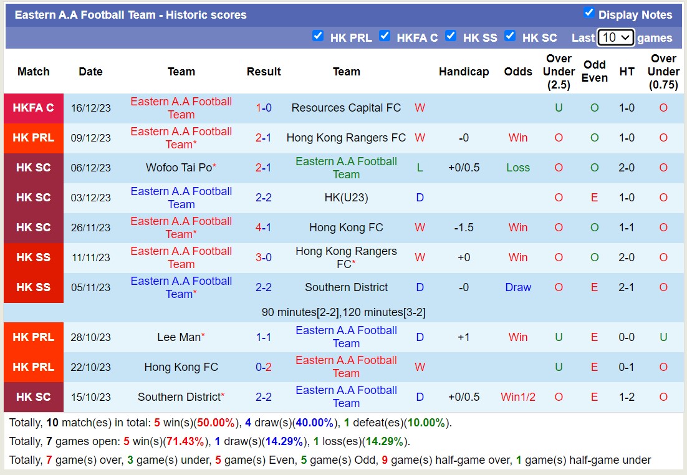The height and width of the screenshot is (475, 687).
Task: Uncheck the HK SS competition filter
Action: pos(451,36)
